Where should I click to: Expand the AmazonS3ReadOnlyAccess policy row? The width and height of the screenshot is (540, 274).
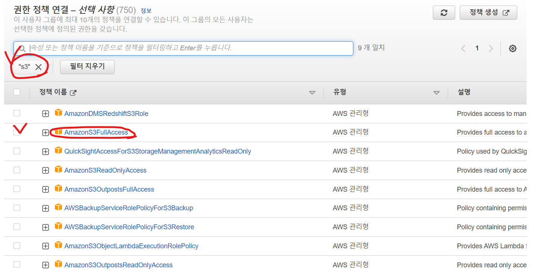coord(46,170)
